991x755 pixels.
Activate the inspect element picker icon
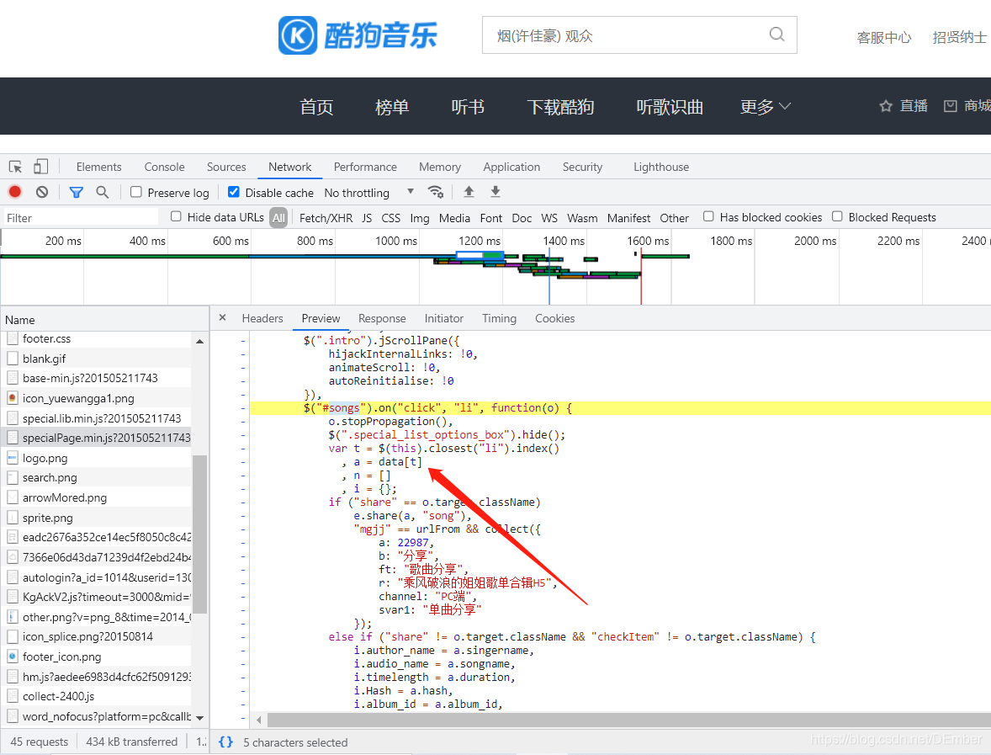[15, 167]
